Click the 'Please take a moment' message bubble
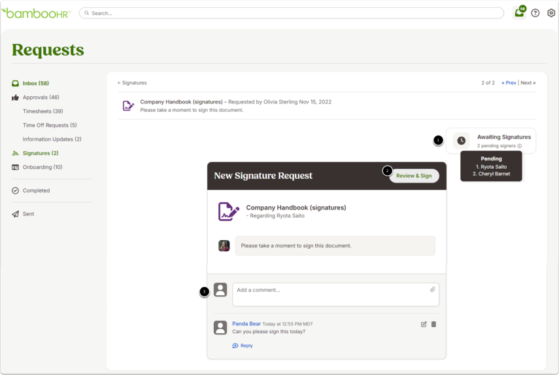 tap(335, 246)
